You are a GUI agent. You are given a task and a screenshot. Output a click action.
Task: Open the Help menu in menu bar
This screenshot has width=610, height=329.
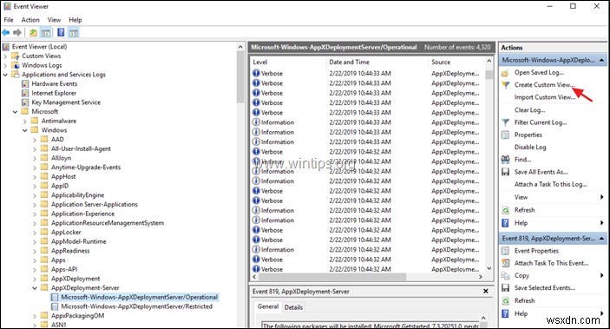point(75,20)
